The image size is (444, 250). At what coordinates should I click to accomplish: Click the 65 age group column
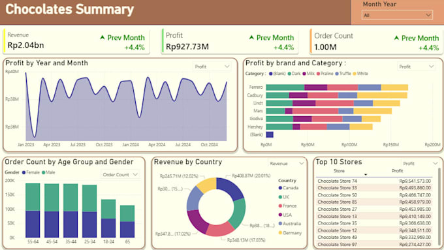click(x=127, y=221)
